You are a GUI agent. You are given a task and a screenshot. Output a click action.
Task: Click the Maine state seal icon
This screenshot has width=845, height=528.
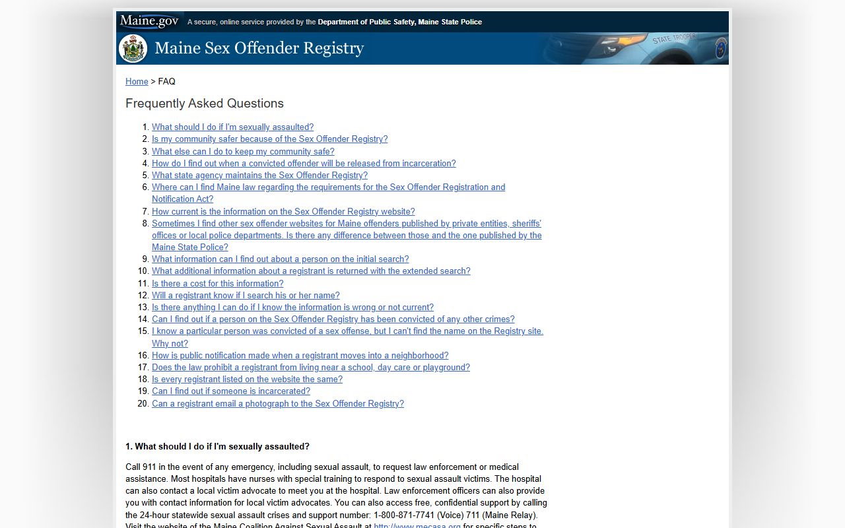point(133,49)
